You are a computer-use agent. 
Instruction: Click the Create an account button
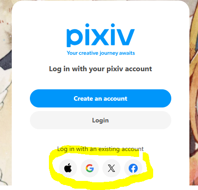click(x=101, y=98)
